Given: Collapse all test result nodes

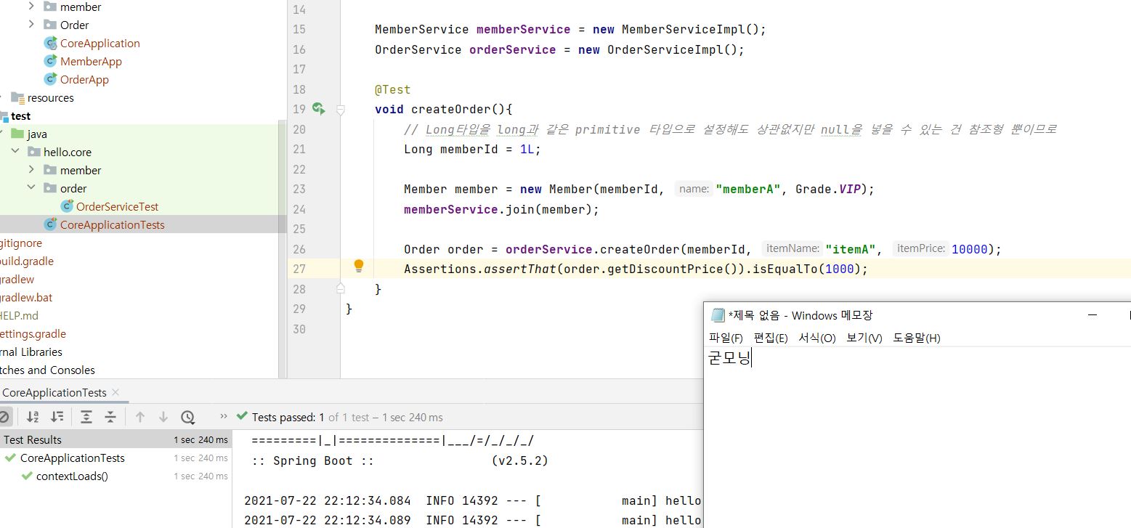Looking at the screenshot, I should coord(110,417).
